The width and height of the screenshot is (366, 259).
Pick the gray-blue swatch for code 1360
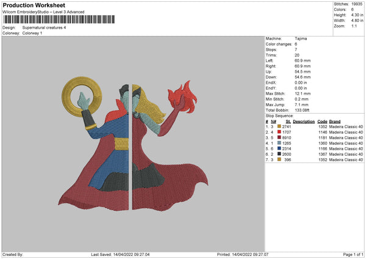pyautogui.click(x=279, y=142)
